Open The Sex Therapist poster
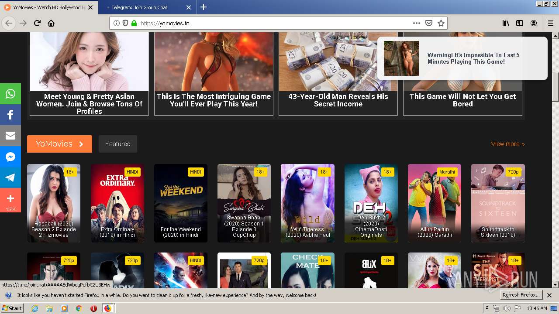 (x=498, y=270)
